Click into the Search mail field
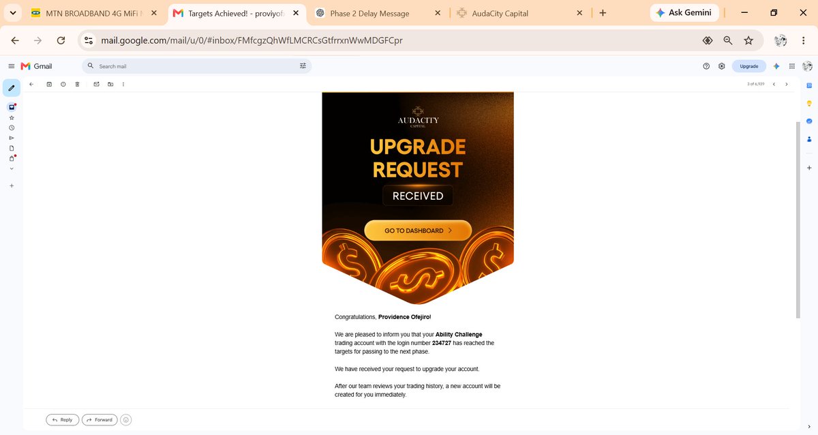Image resolution: width=818 pixels, height=435 pixels. tap(198, 66)
